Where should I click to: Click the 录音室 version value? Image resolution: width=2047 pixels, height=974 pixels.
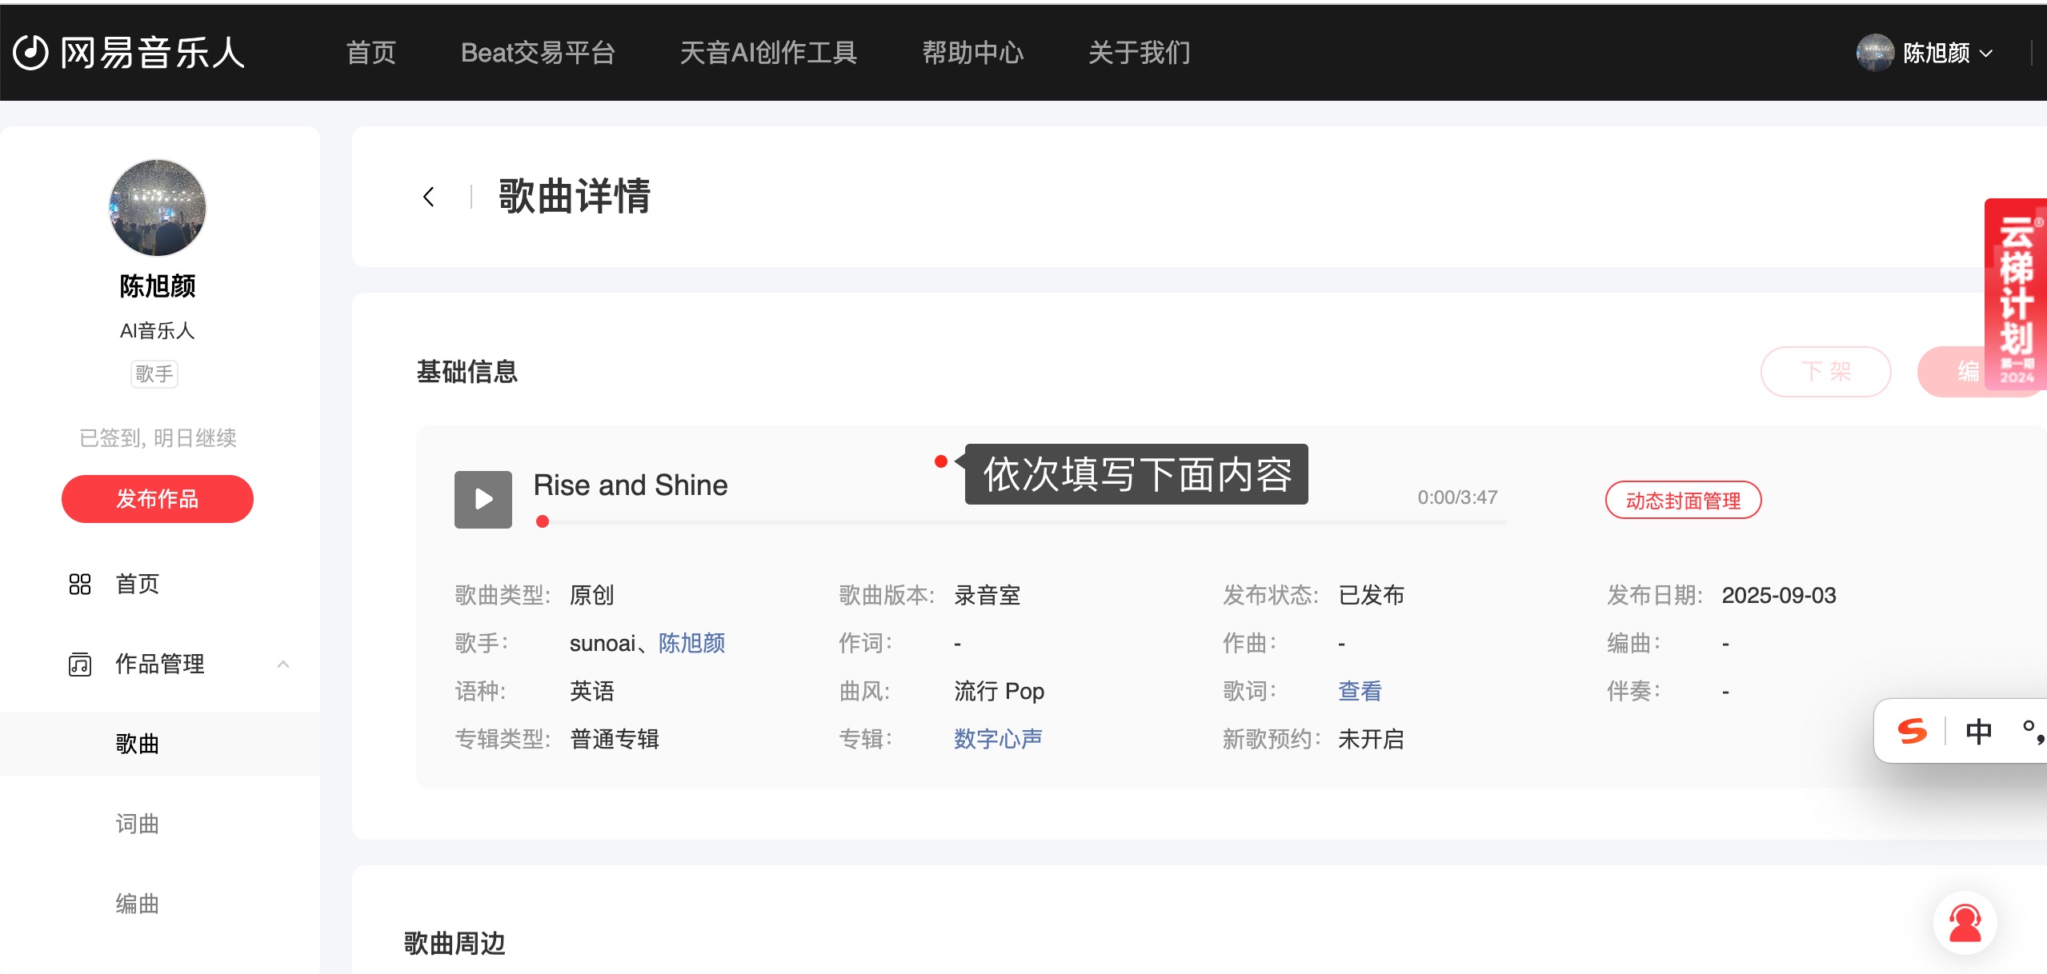(x=987, y=595)
